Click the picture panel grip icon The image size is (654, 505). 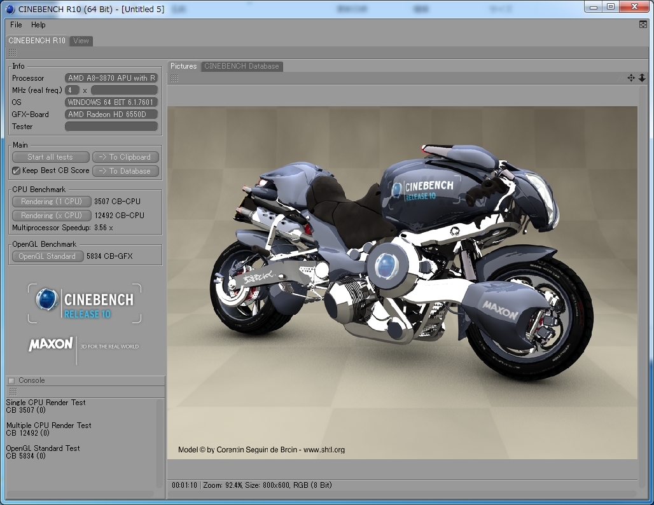pos(174,78)
